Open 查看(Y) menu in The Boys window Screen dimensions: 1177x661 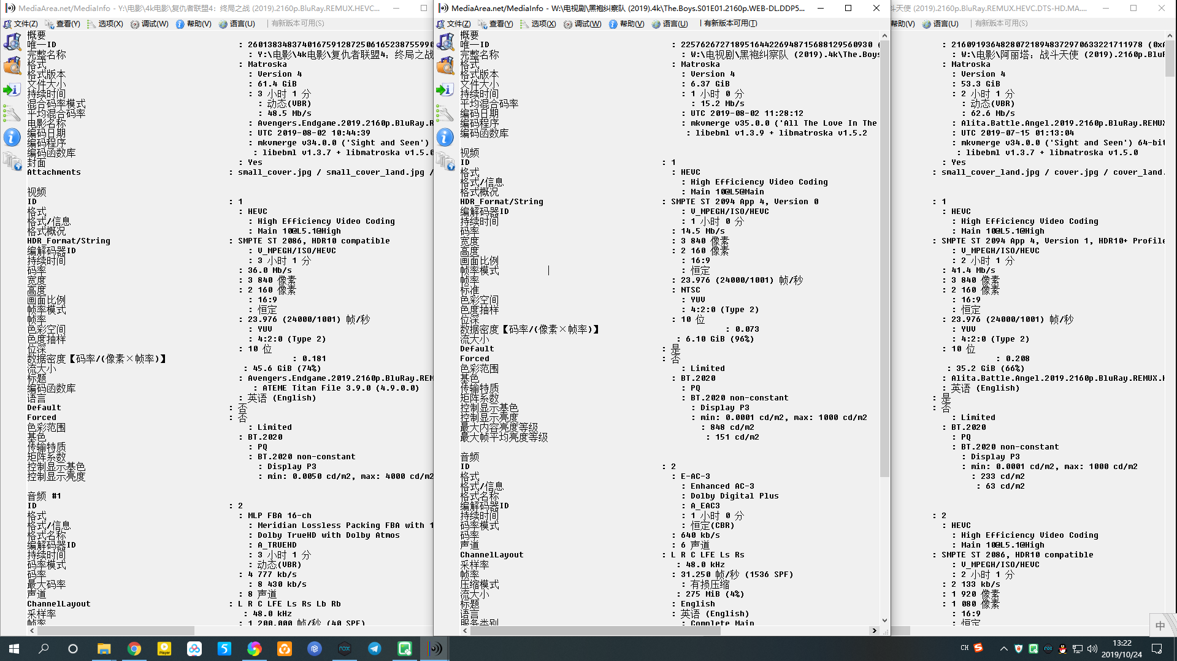click(x=496, y=24)
